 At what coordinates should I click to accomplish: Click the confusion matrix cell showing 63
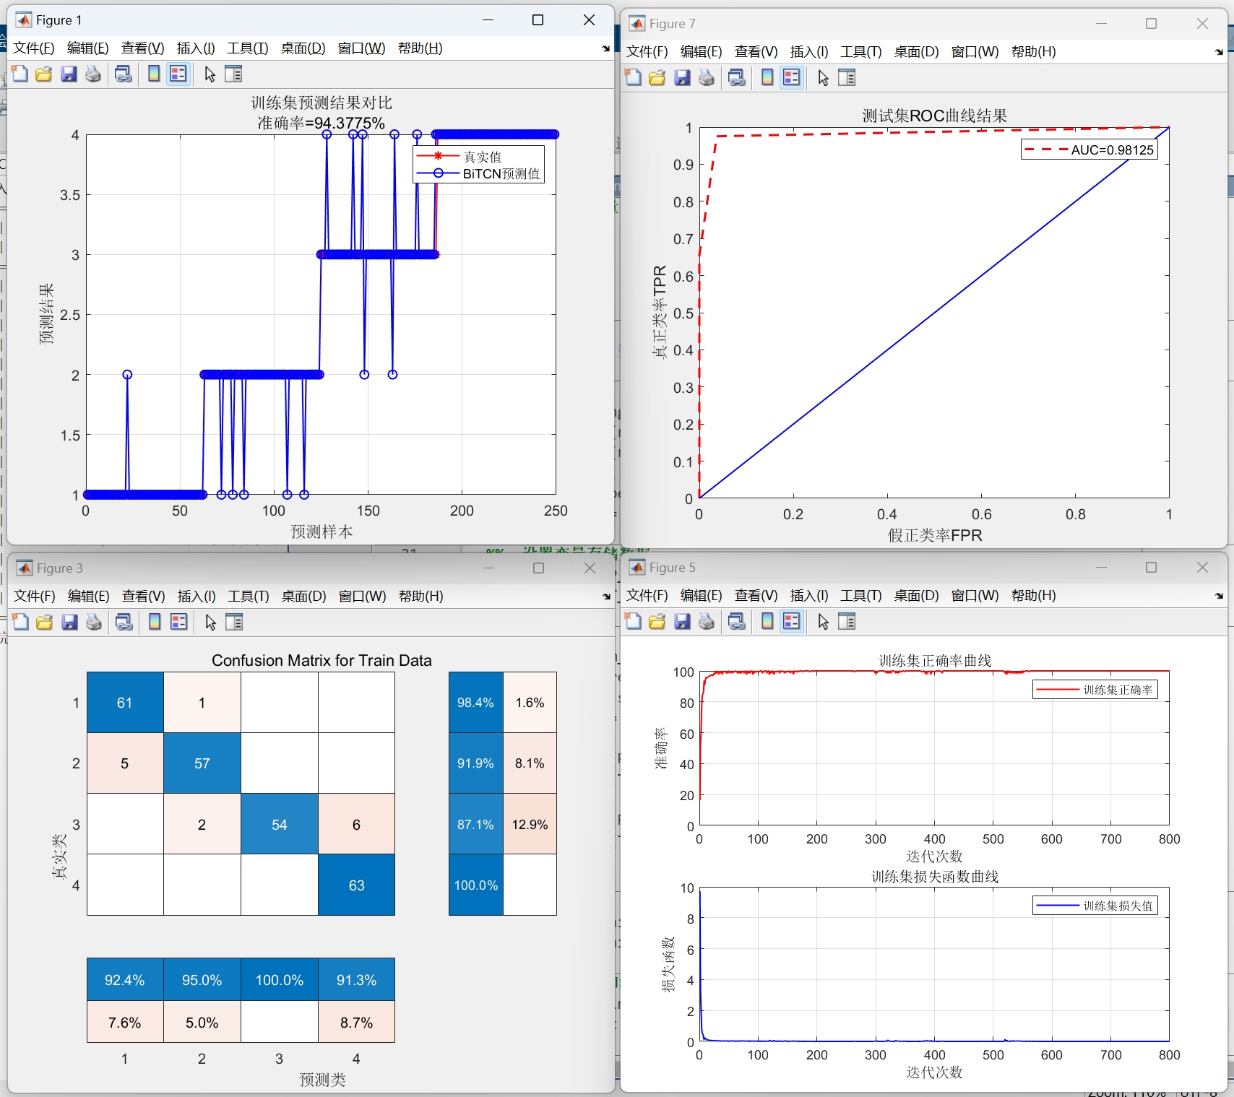click(x=356, y=885)
